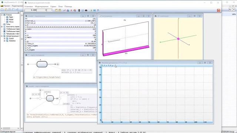237x133 pixels.
Task: Click the right arrow of the project tree scrollbar
Action: [x=18, y=128]
